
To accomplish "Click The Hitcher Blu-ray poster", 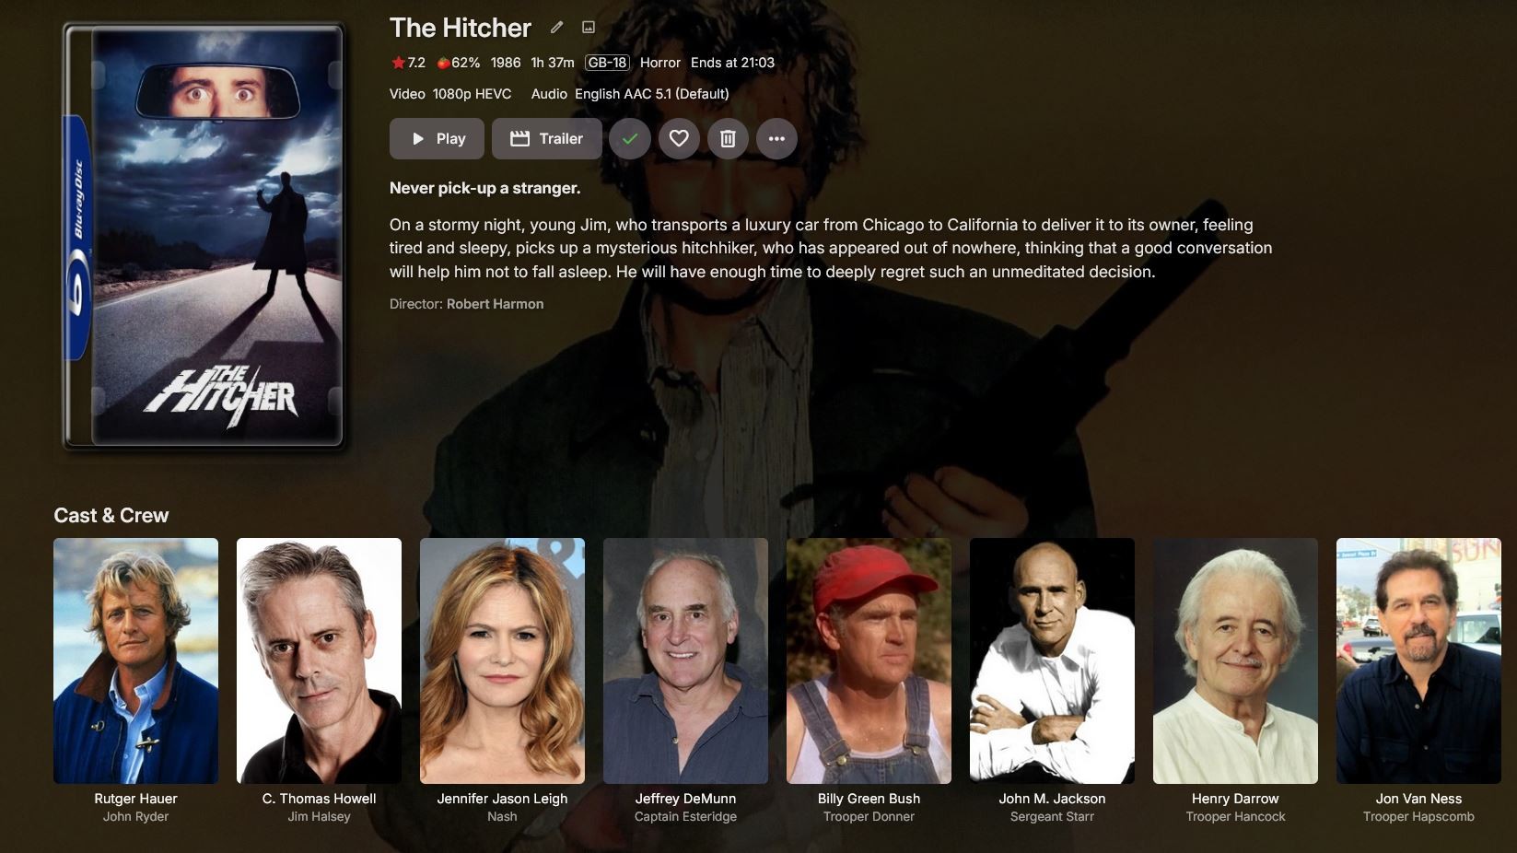I will click(x=204, y=237).
